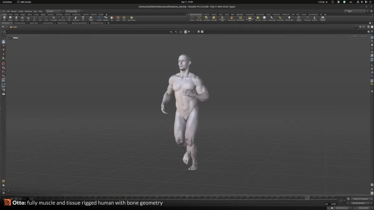Expand the Key All Channels options
Viewport: 374px width, 210px height.
coord(372,204)
